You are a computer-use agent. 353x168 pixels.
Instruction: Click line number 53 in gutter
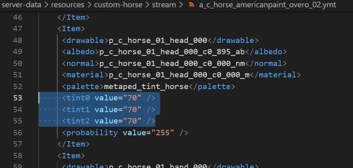tap(17, 98)
